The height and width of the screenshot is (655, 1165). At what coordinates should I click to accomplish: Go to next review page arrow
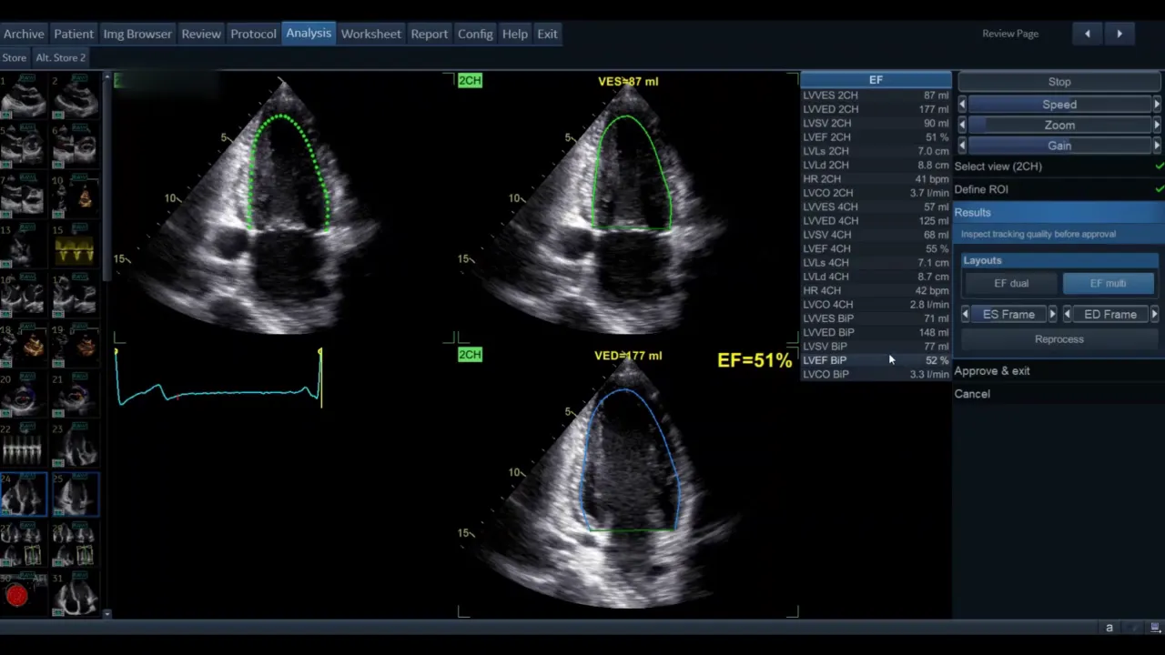[x=1119, y=34]
